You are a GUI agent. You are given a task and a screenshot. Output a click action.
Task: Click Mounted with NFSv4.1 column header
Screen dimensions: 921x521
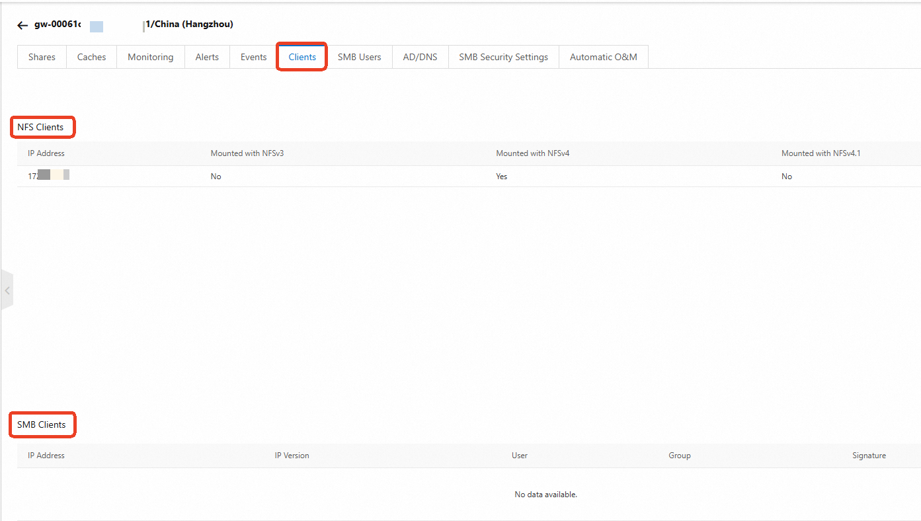click(x=821, y=153)
